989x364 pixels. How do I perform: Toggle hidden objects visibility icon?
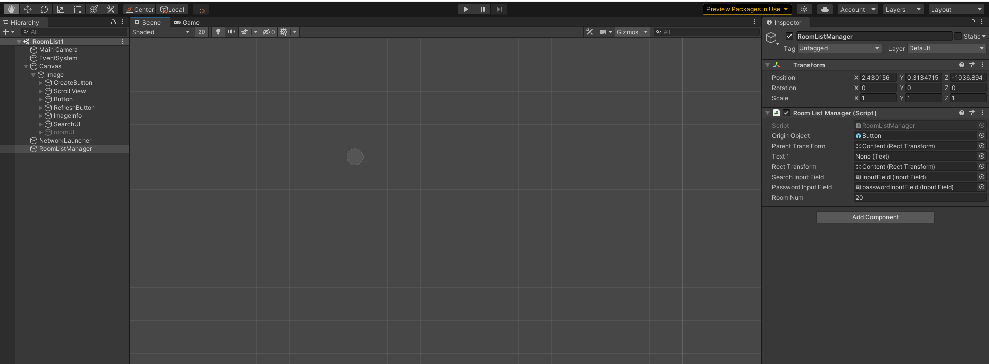point(269,32)
